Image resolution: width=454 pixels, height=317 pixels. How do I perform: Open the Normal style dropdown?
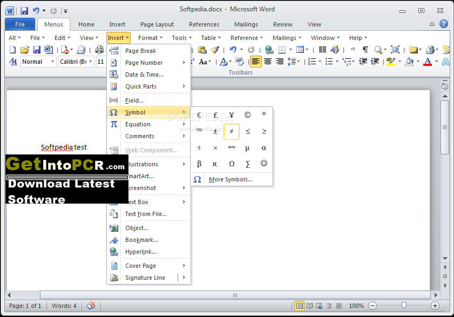point(52,62)
